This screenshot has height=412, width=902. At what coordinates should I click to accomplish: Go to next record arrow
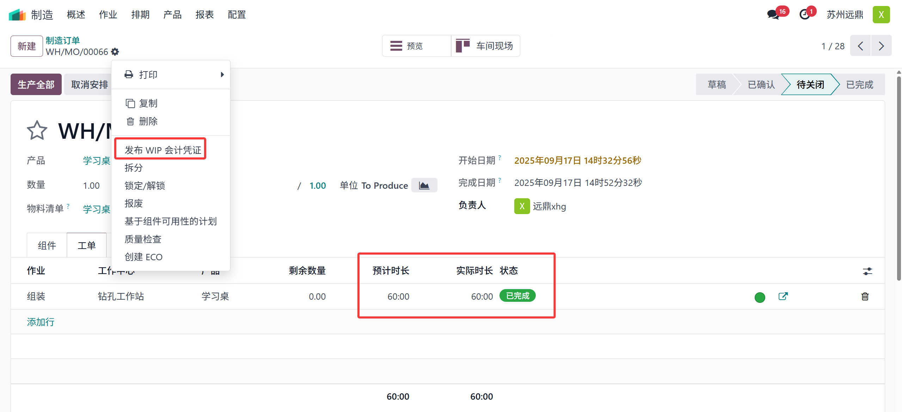(x=881, y=46)
